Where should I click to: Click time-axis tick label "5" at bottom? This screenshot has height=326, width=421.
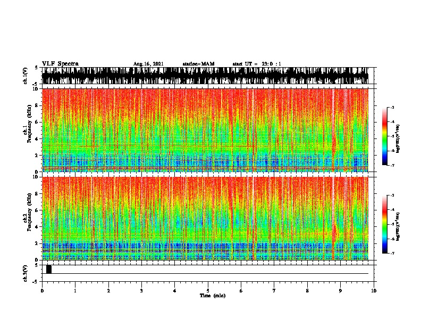click(x=208, y=291)
